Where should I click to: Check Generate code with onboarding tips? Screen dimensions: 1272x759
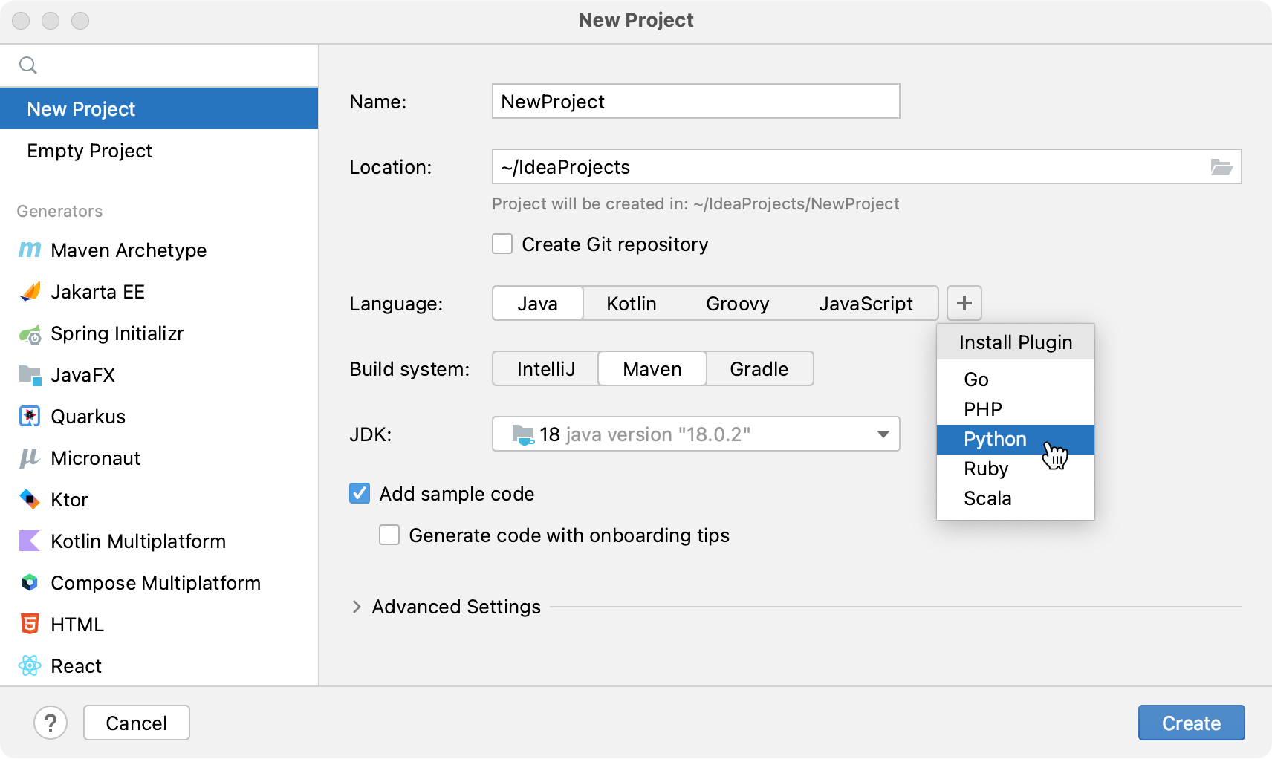click(x=389, y=535)
